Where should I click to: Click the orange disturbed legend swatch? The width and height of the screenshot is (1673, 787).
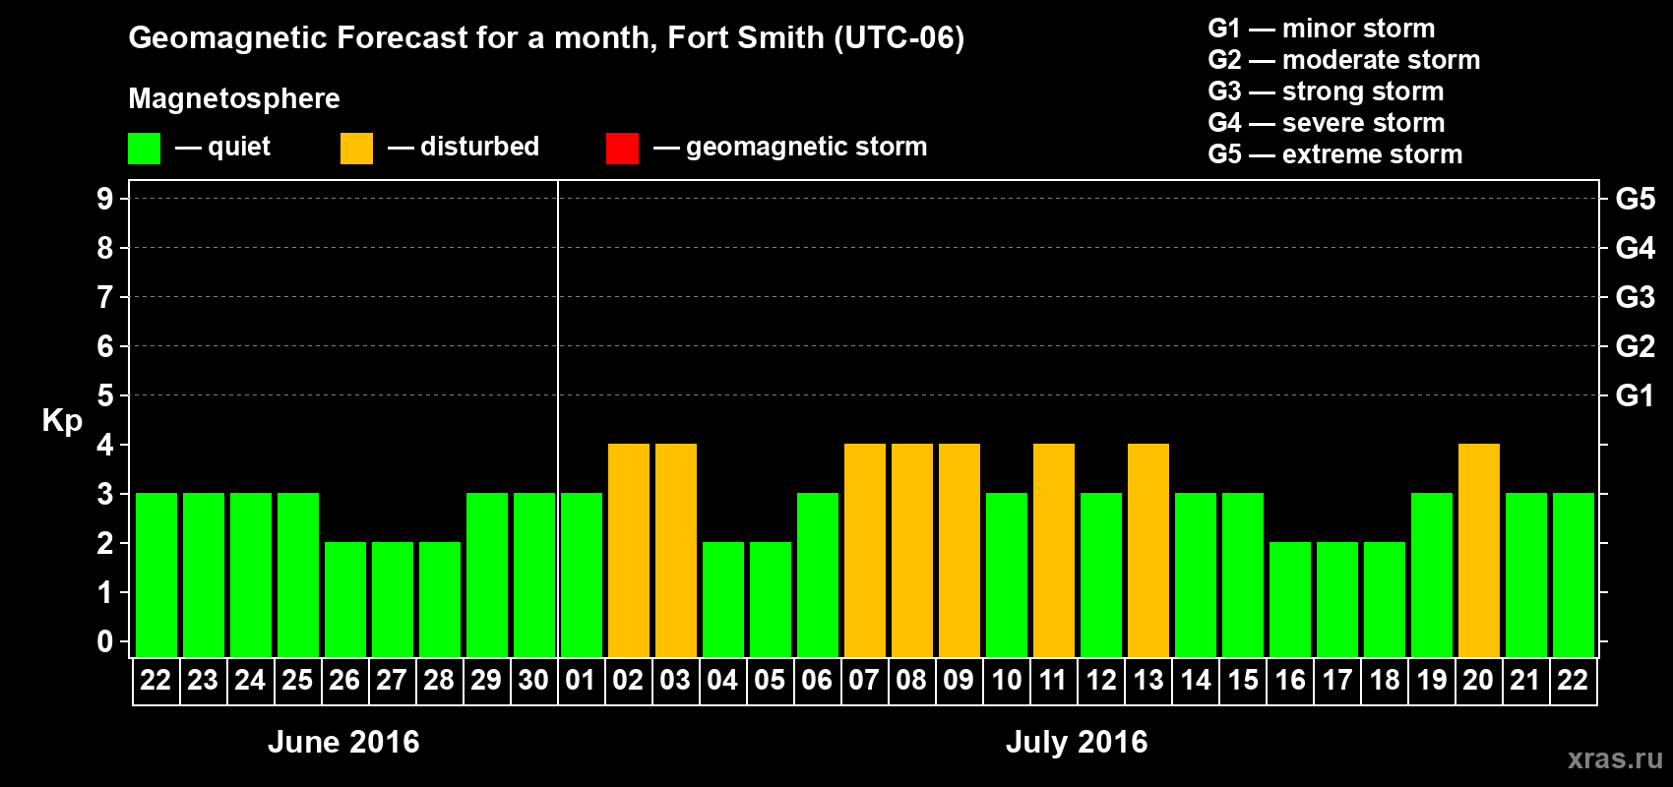click(x=357, y=149)
